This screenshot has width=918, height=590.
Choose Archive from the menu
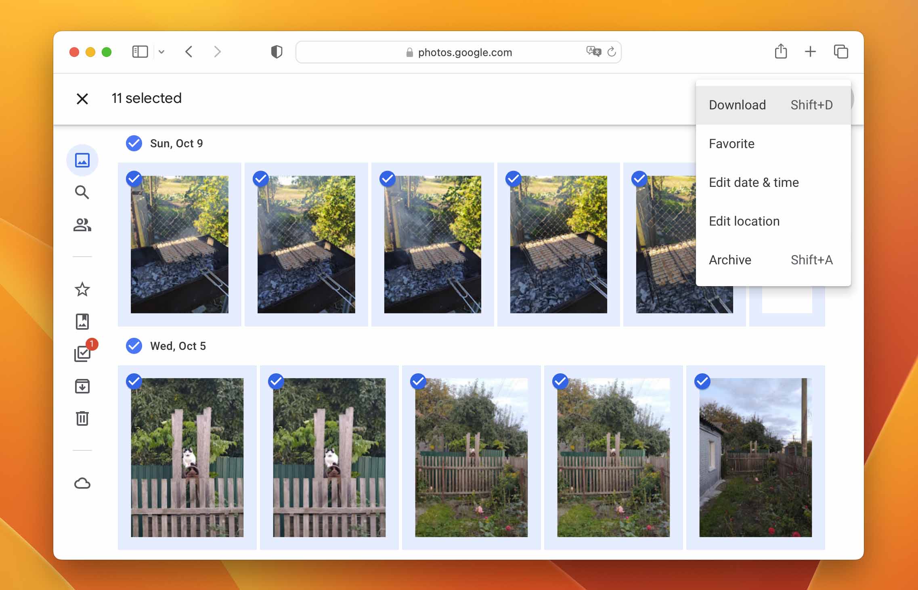(x=773, y=260)
